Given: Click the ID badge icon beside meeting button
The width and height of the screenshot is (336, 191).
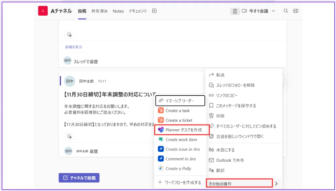Looking at the screenshot, I should pyautogui.click(x=235, y=11).
